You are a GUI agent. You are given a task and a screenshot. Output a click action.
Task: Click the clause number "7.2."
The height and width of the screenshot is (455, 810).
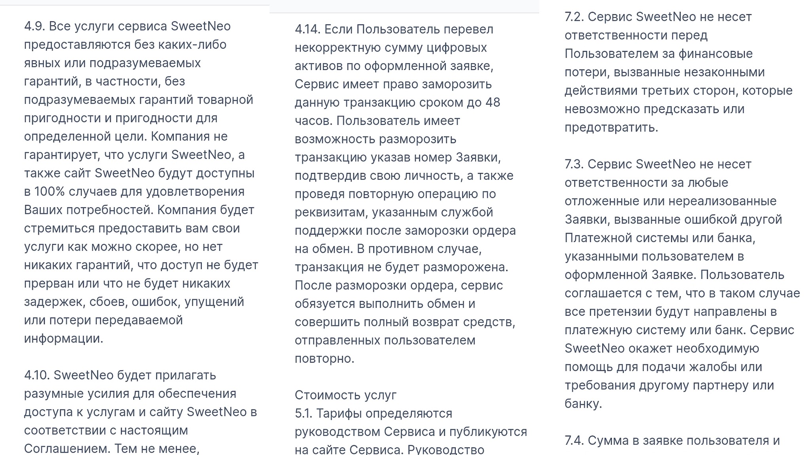coord(574,17)
